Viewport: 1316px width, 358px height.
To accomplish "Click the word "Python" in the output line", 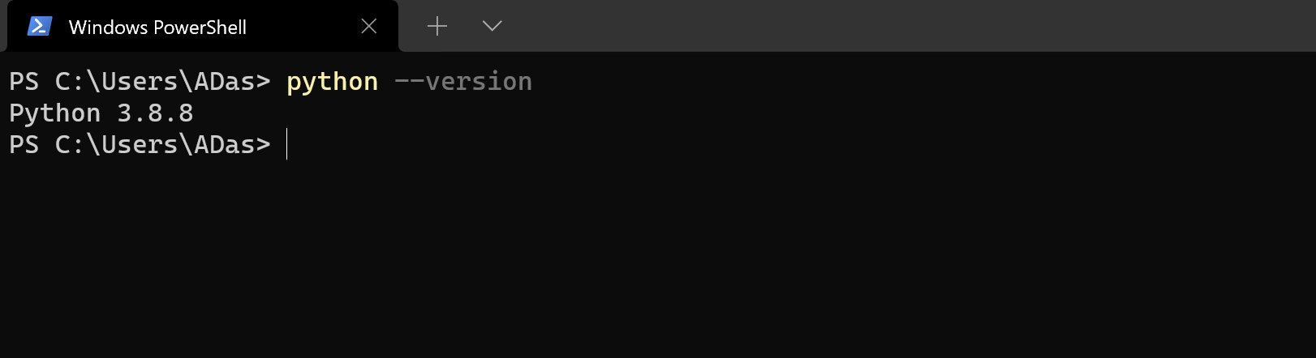I will [x=54, y=113].
